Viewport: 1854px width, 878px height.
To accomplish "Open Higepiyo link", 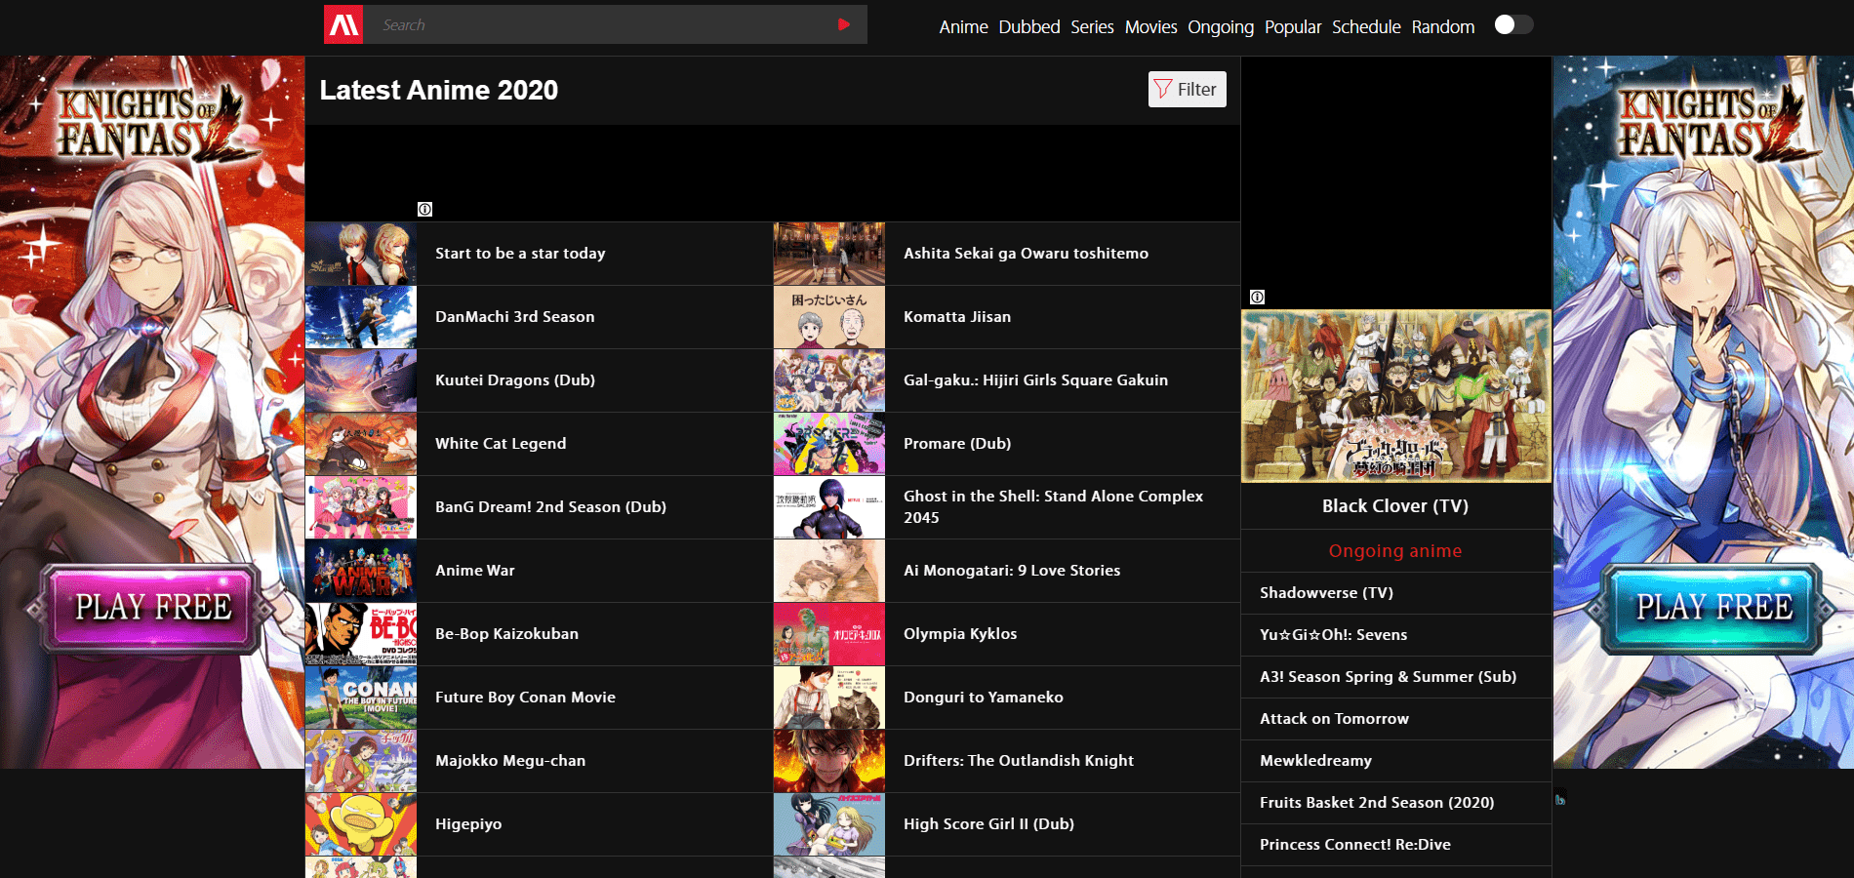I will coord(468,824).
